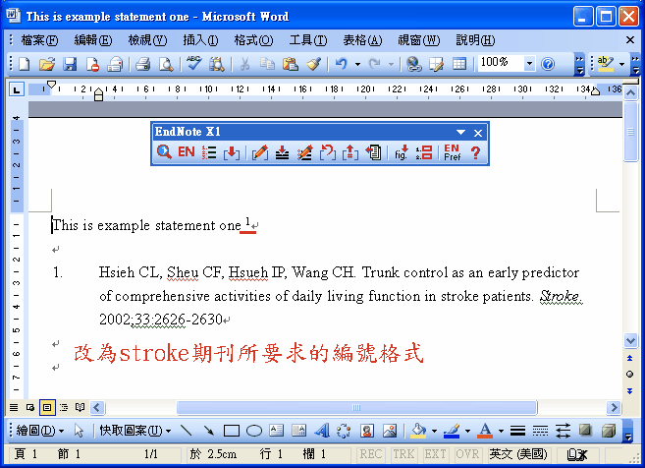Expand the EndNote X1 toolbar options arrow
645x468 pixels.
[460, 132]
